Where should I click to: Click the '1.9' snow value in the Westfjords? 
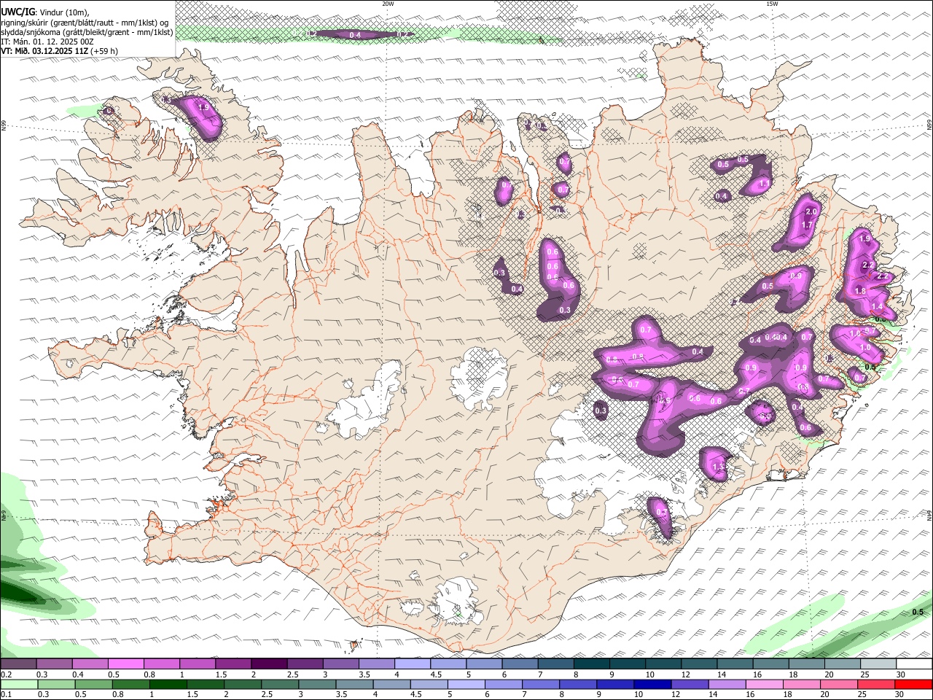click(x=203, y=107)
